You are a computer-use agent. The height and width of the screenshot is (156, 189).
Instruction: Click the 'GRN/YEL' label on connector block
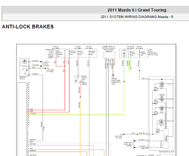pos(33,113)
